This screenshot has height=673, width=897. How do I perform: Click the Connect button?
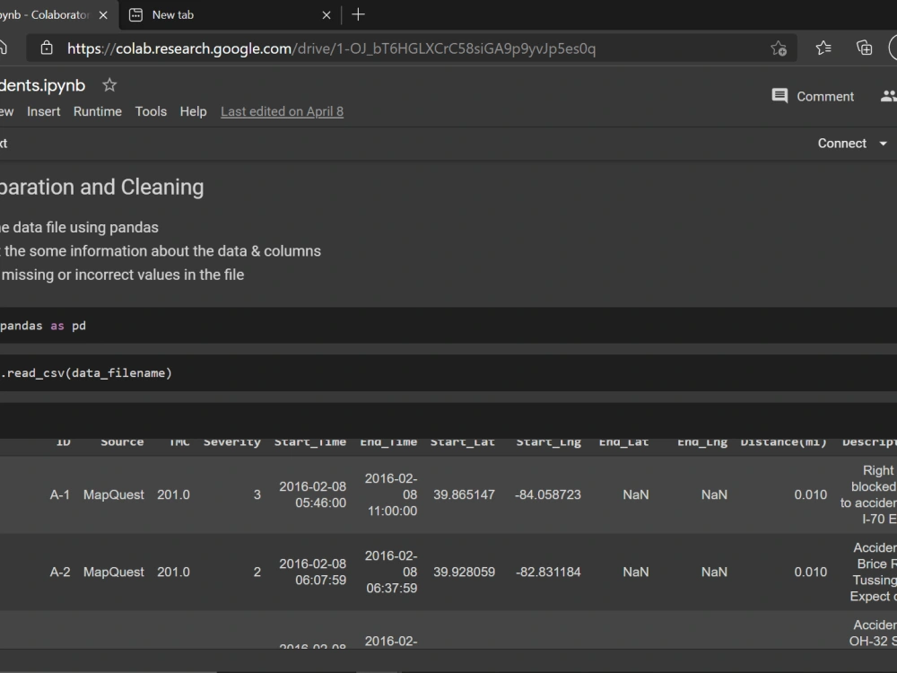[841, 143]
